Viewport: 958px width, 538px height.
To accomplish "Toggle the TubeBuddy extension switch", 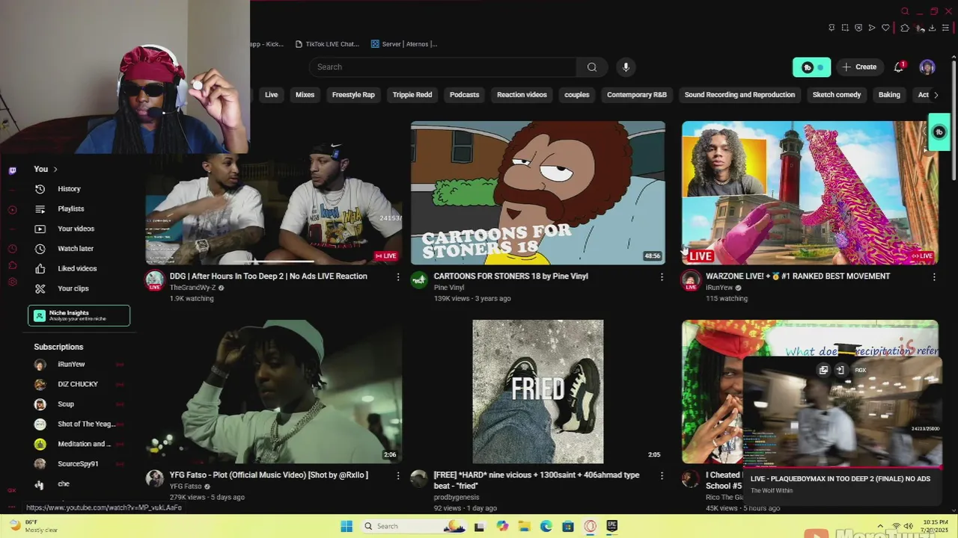I will (x=812, y=67).
